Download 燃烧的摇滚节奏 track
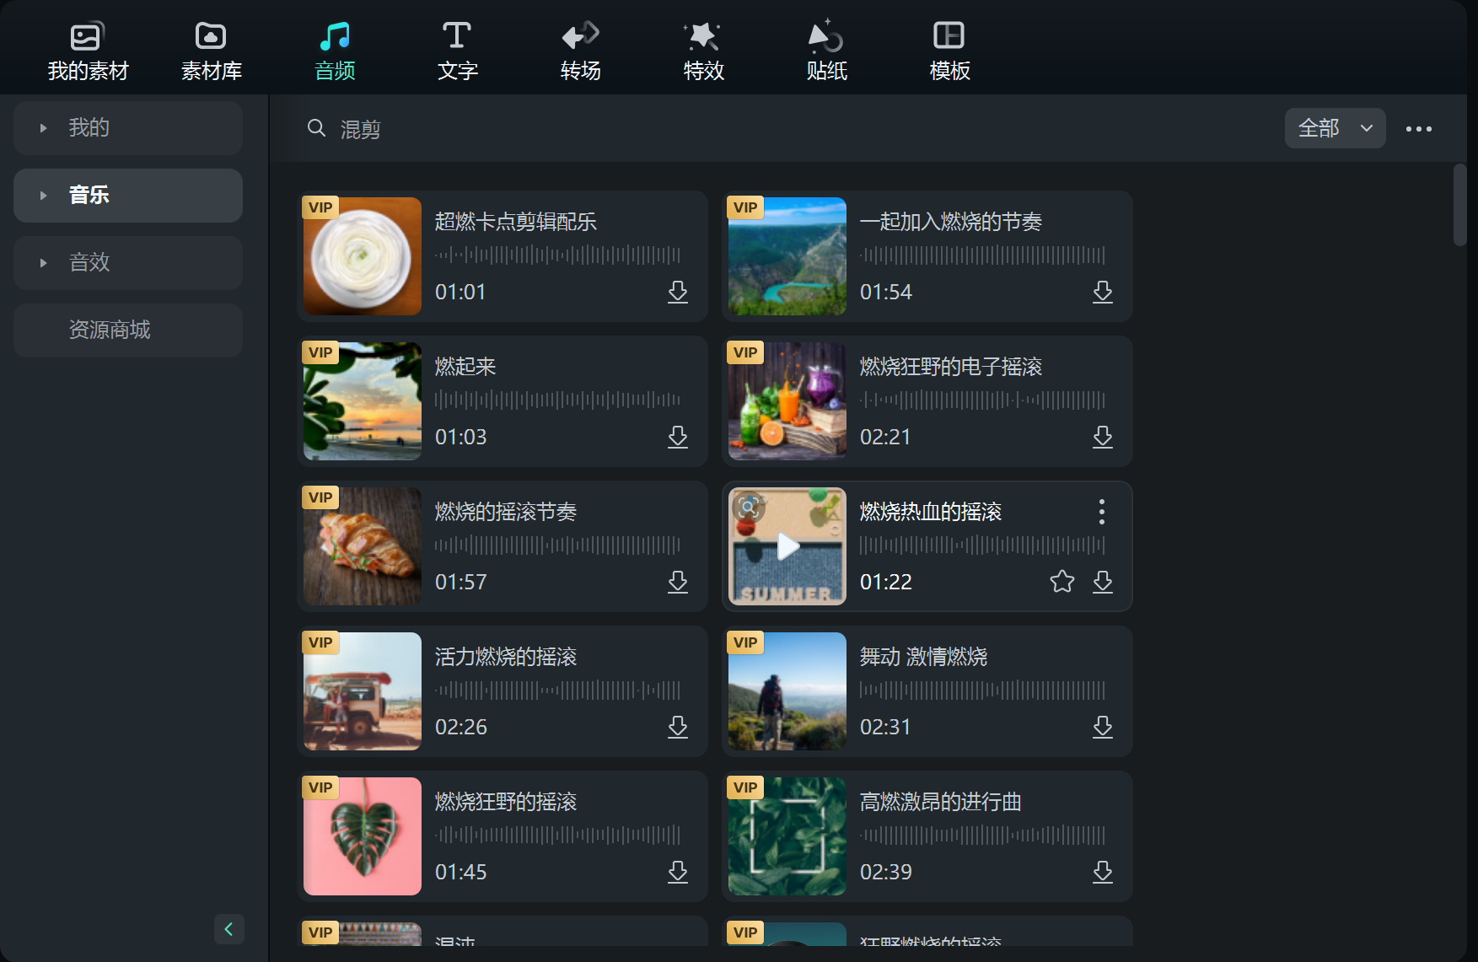 tap(678, 582)
